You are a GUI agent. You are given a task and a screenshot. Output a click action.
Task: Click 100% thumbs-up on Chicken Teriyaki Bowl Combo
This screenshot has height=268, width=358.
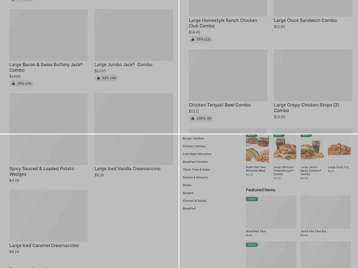201,118
